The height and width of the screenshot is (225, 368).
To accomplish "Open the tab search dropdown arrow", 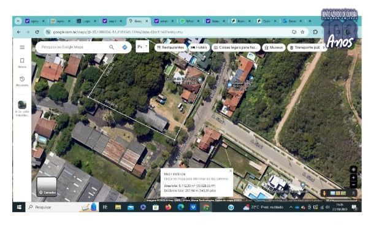I will [18, 21].
